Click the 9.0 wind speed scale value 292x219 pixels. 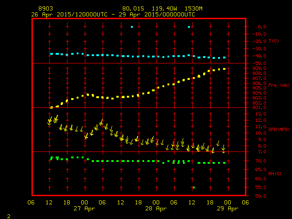tap(262, 140)
